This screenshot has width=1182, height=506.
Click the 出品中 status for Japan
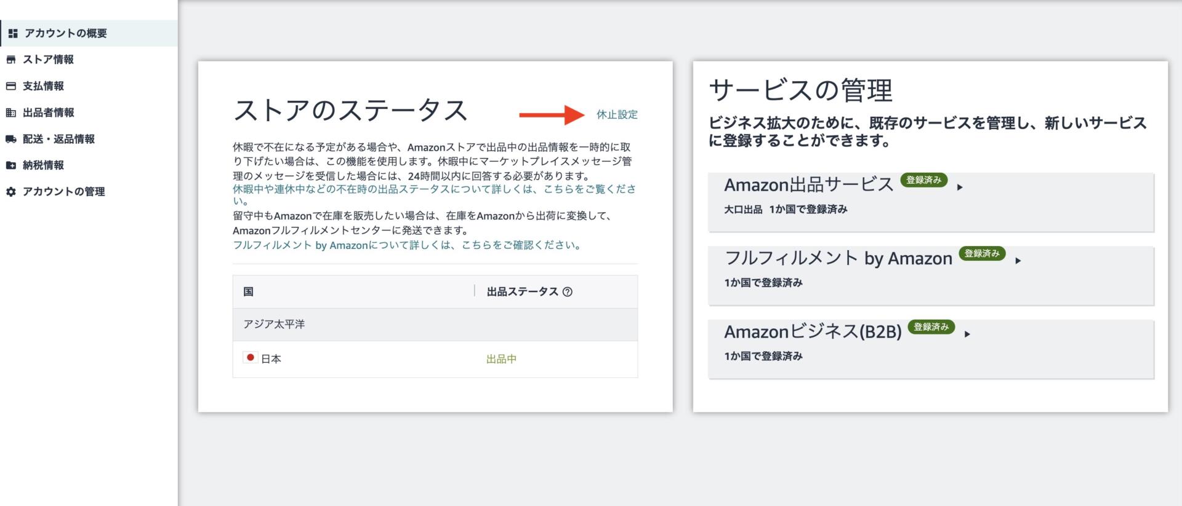pos(501,359)
